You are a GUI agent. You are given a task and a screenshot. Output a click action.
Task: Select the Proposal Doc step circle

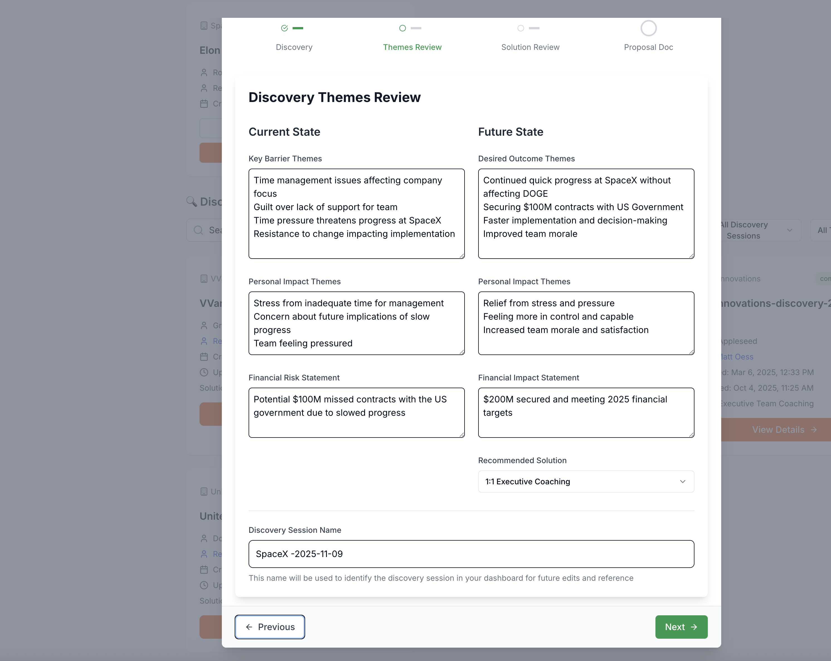tap(649, 28)
